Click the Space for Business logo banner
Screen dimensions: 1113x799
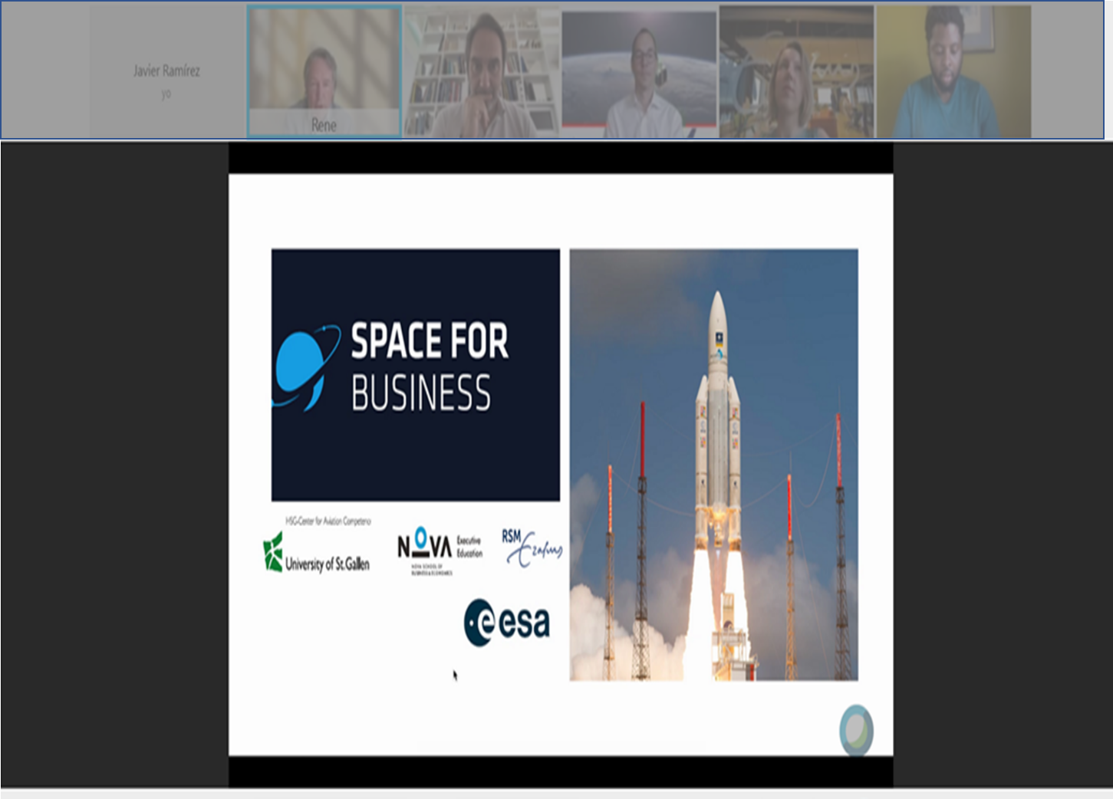(x=416, y=375)
